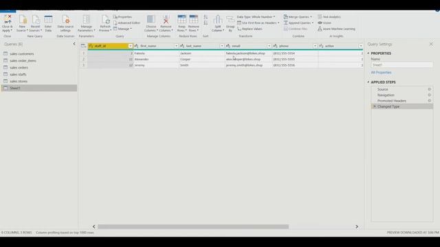The height and width of the screenshot is (247, 440).
Task: Open the Manage query dropdown
Action: coord(122,29)
